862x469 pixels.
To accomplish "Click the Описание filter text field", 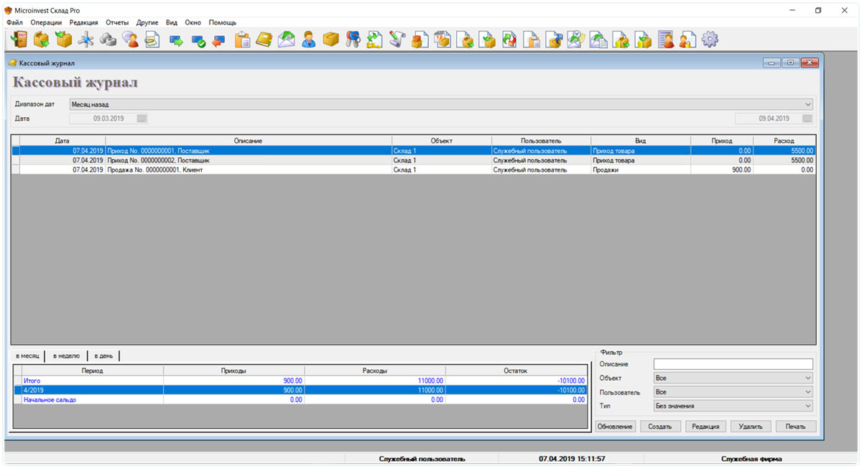I will 733,364.
